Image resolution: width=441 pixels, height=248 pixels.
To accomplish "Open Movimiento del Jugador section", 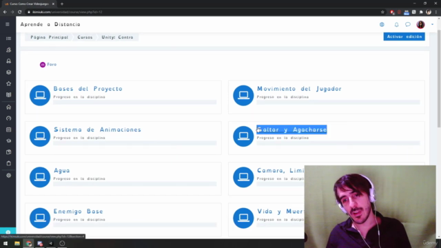I will [x=299, y=89].
